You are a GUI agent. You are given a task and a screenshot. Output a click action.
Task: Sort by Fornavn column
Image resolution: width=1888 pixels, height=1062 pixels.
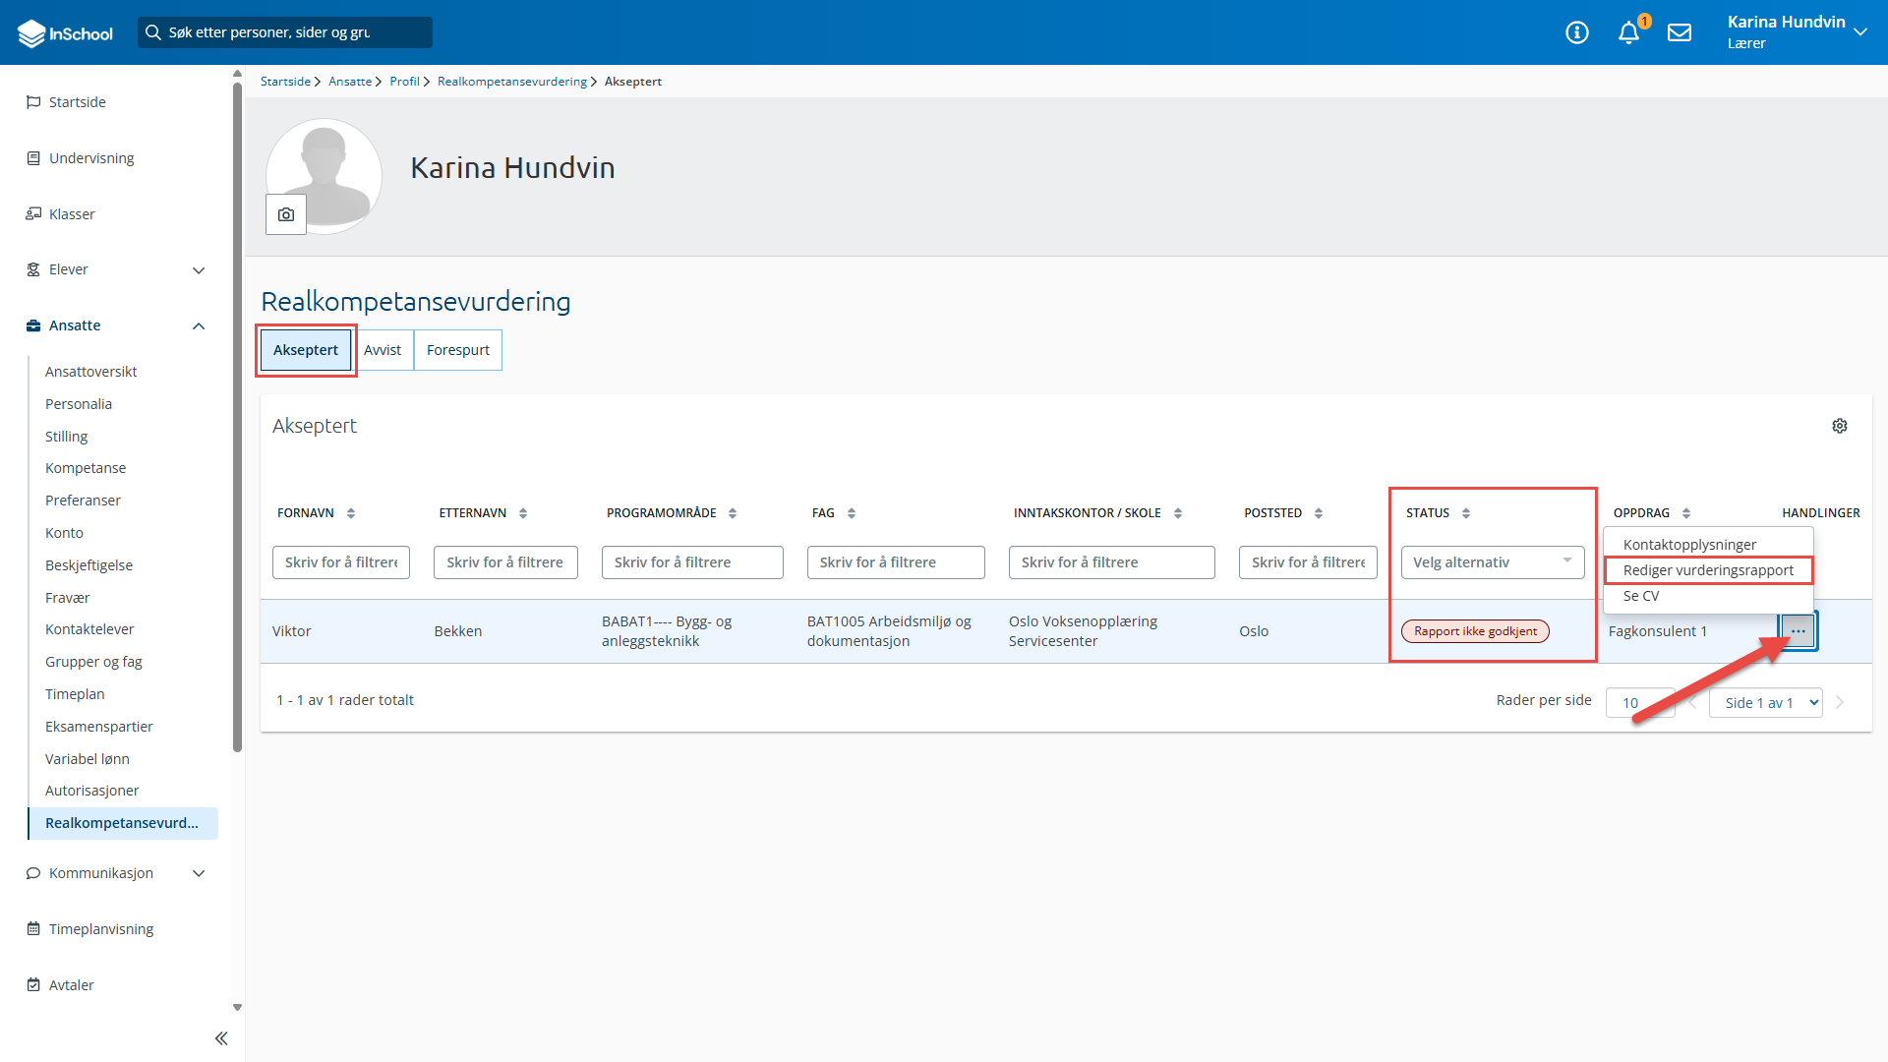click(351, 513)
